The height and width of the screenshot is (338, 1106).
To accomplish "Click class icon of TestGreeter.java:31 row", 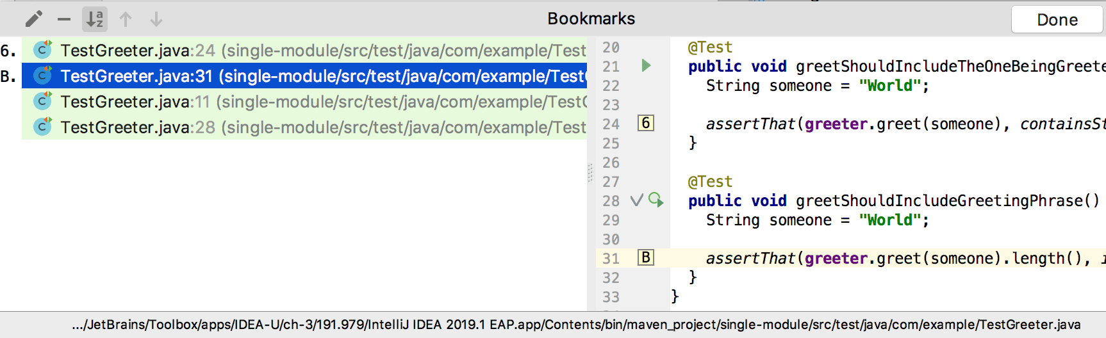I will point(42,75).
